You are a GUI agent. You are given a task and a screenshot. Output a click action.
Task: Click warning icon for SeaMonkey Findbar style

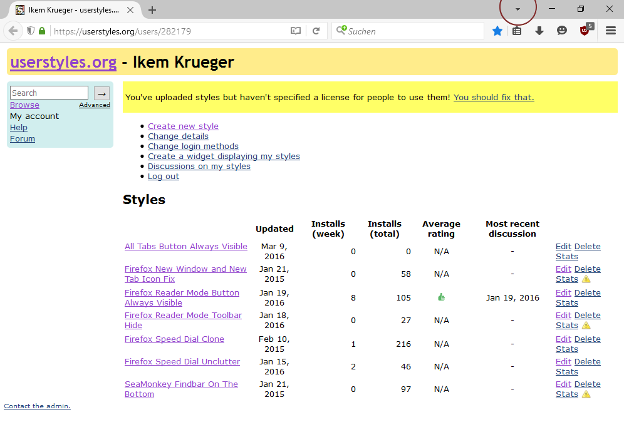tap(586, 394)
